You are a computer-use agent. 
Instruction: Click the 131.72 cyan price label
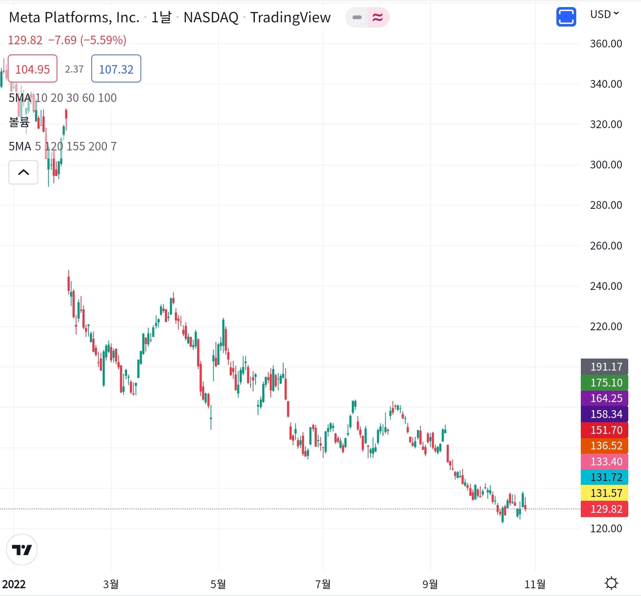605,477
